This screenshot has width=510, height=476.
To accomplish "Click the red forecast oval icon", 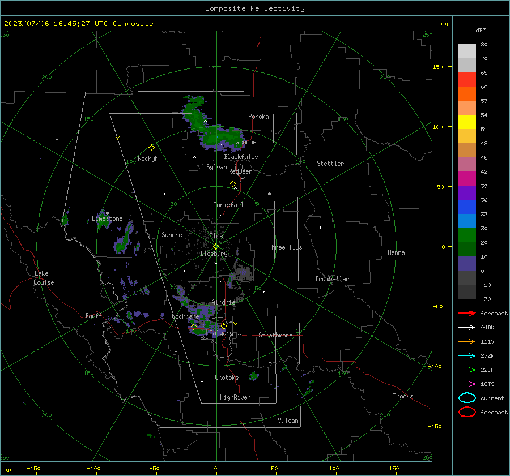I will tap(467, 412).
